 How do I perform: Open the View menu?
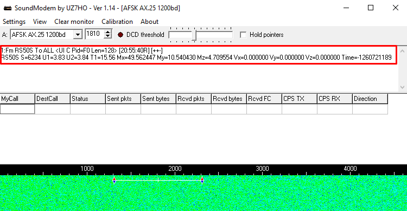tap(40, 22)
